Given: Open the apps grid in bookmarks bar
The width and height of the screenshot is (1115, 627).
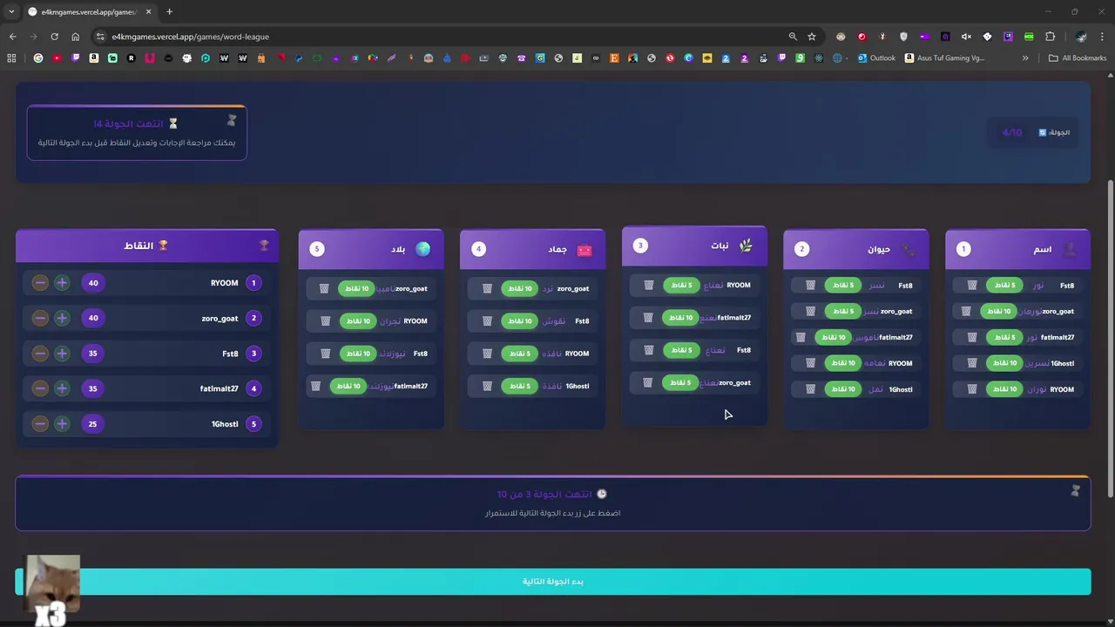Looking at the screenshot, I should click(x=11, y=58).
